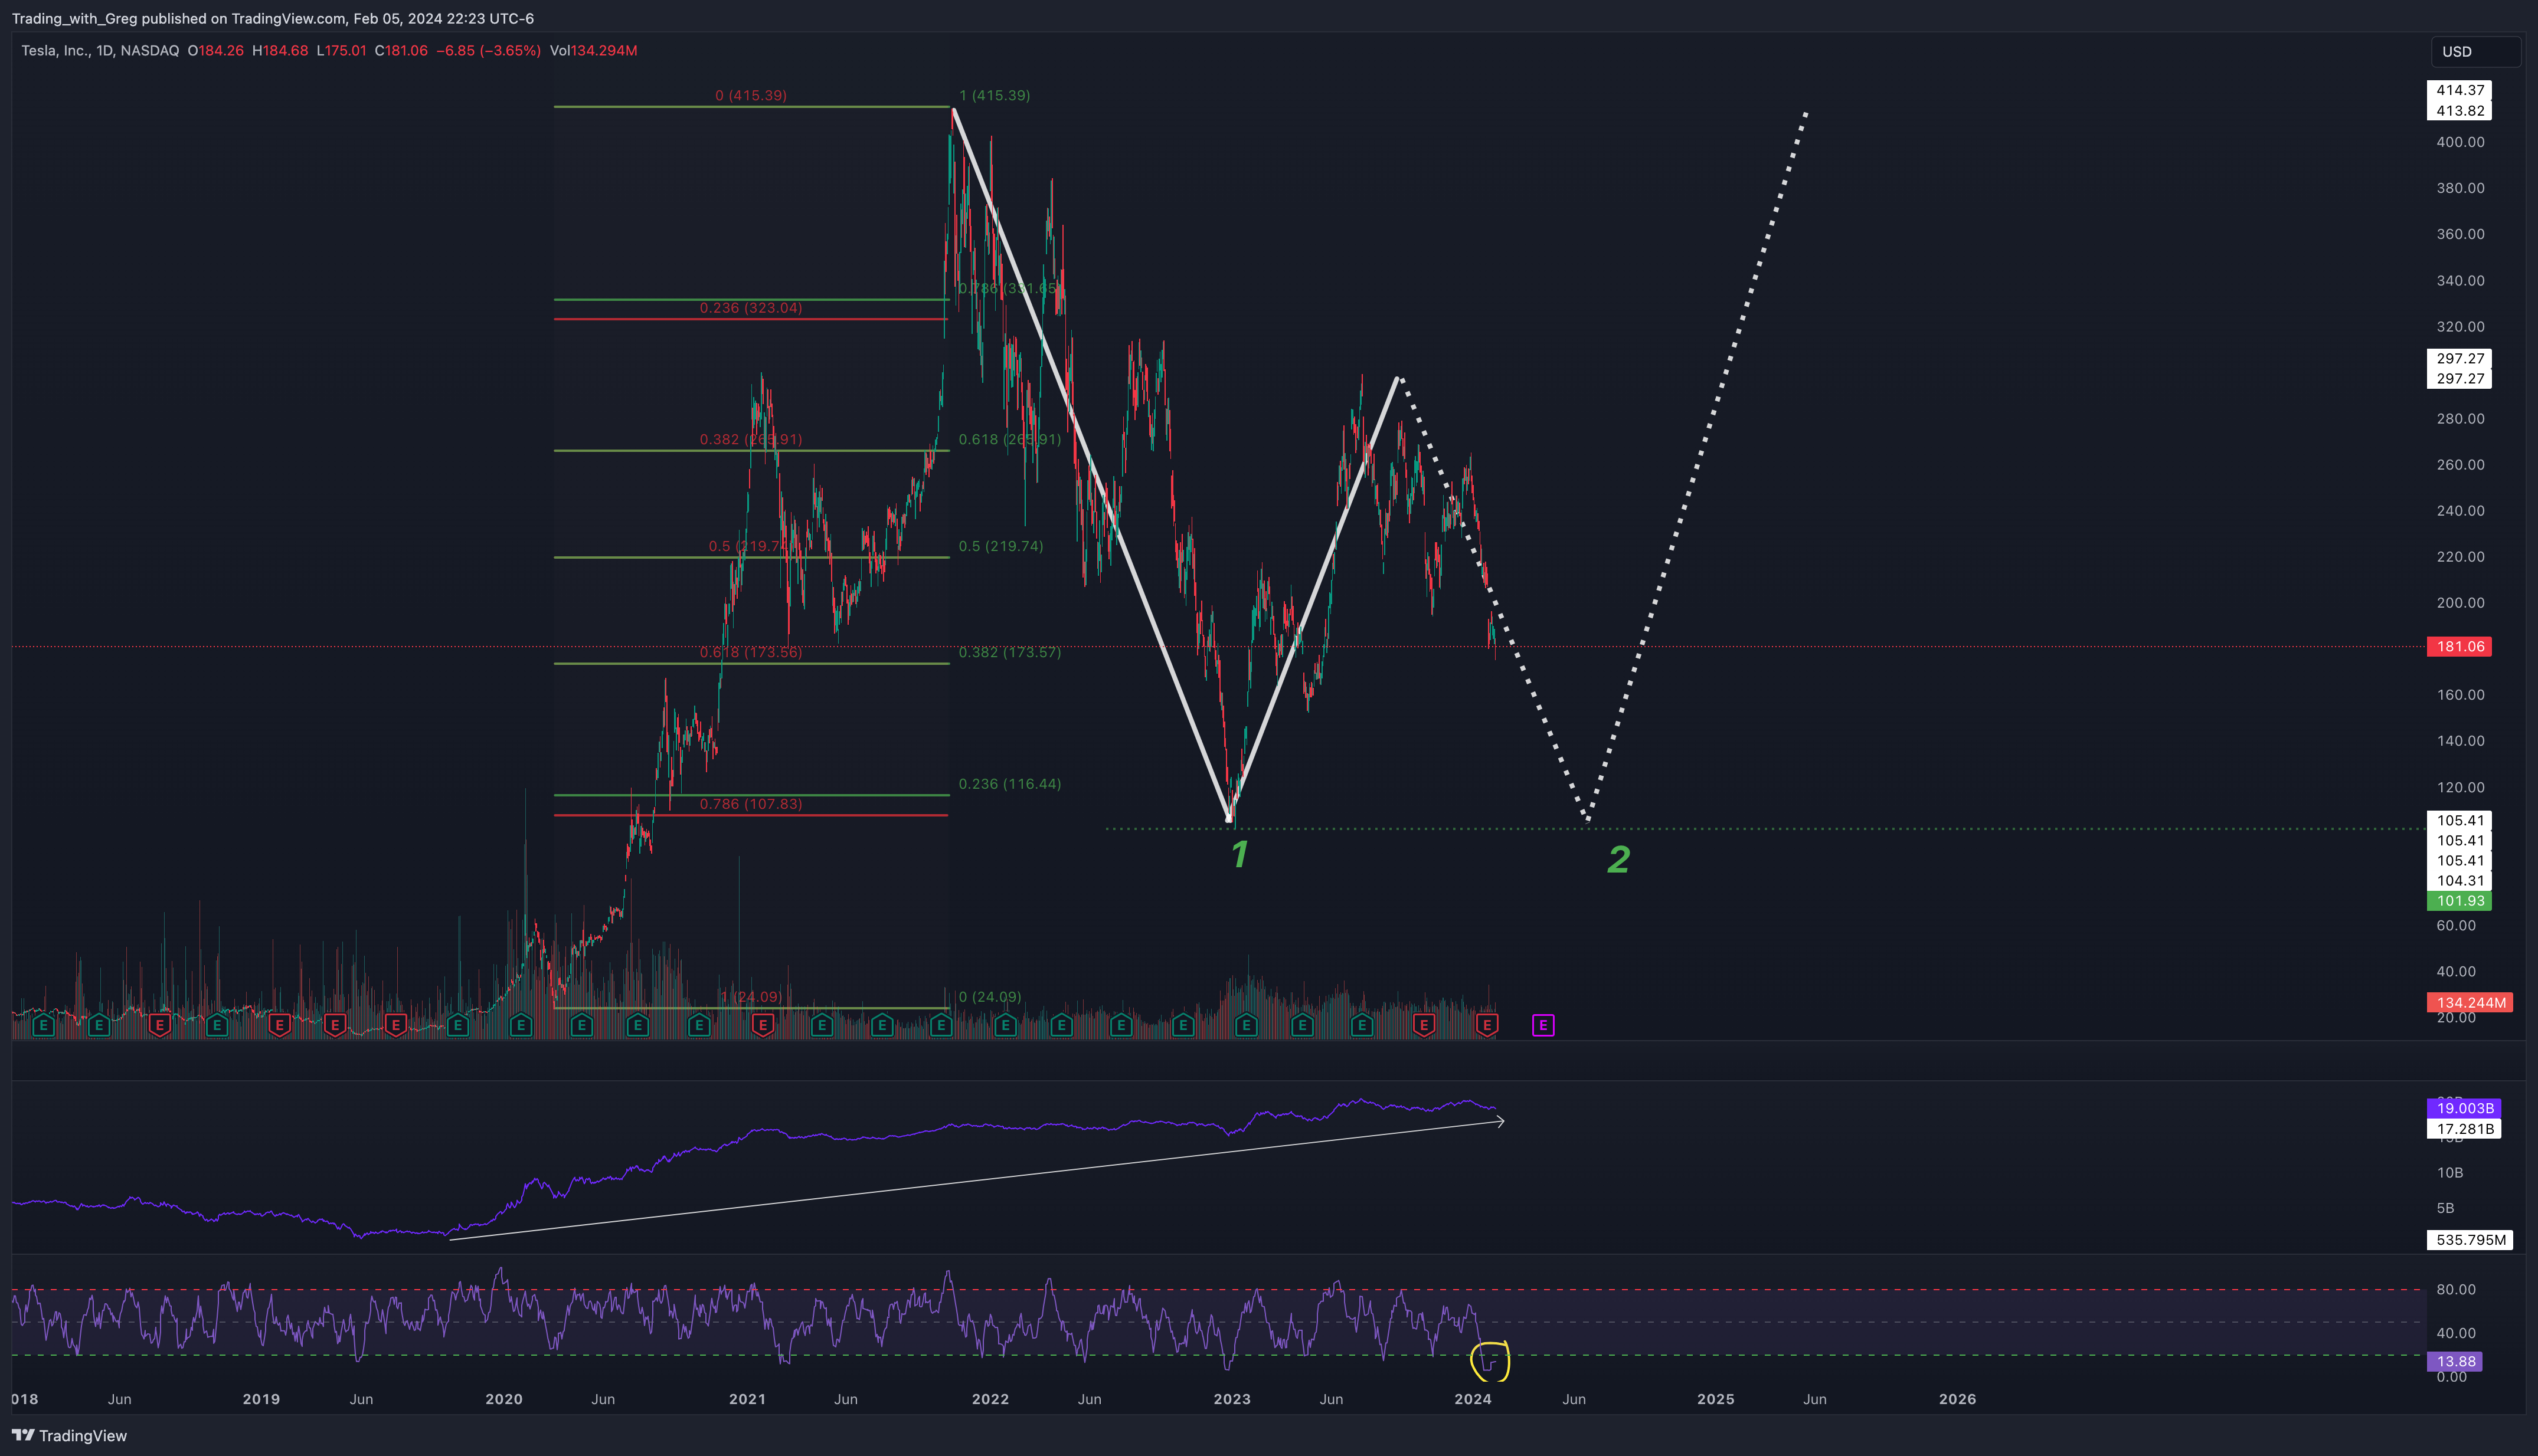This screenshot has width=2538, height=1456.
Task: Click the 2020 label on the time axis
Action: coord(504,1399)
